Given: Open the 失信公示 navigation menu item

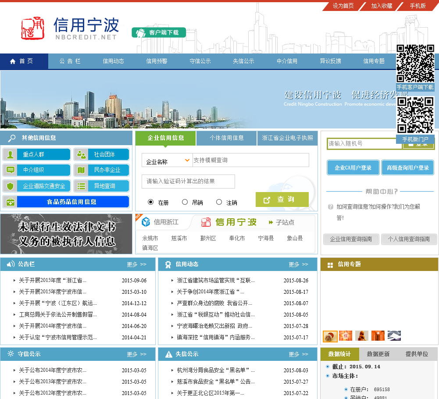Looking at the screenshot, I should click(x=243, y=61).
